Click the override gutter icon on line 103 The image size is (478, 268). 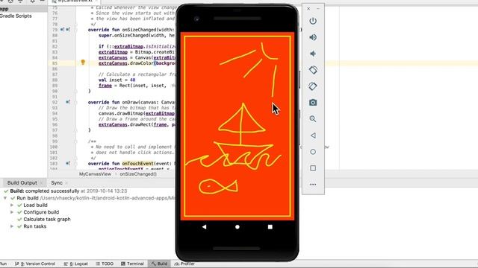click(68, 164)
